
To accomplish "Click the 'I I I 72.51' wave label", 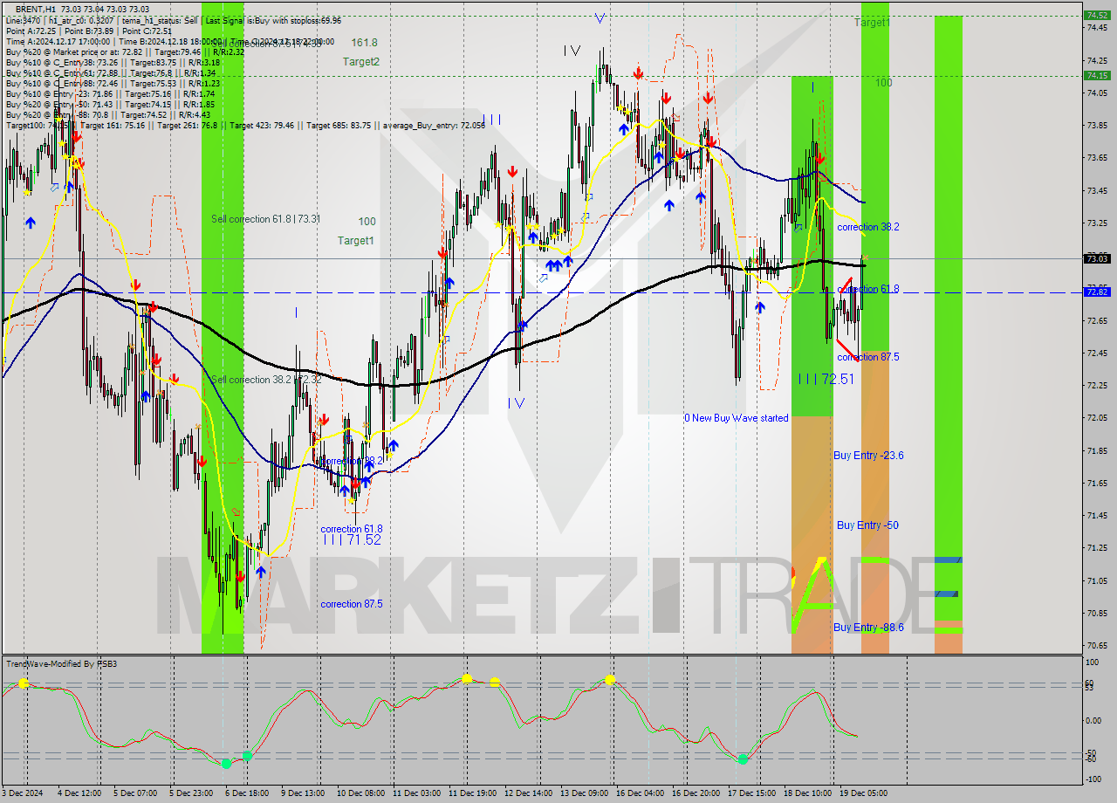I will point(826,379).
